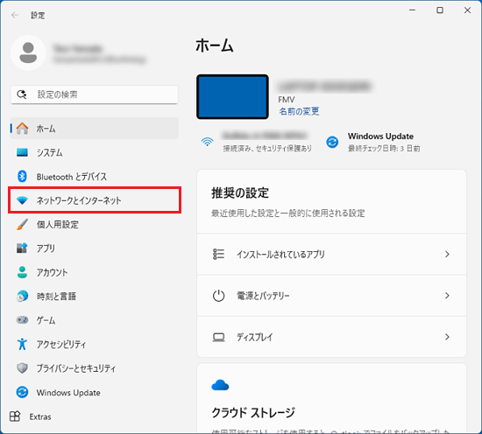Open the アプリ settings page
The width and height of the screenshot is (482, 434).
pos(95,248)
